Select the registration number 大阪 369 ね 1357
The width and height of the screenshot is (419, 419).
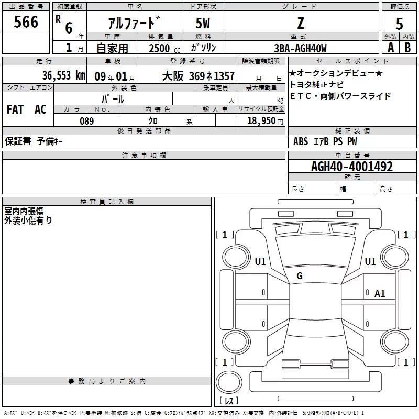(199, 76)
